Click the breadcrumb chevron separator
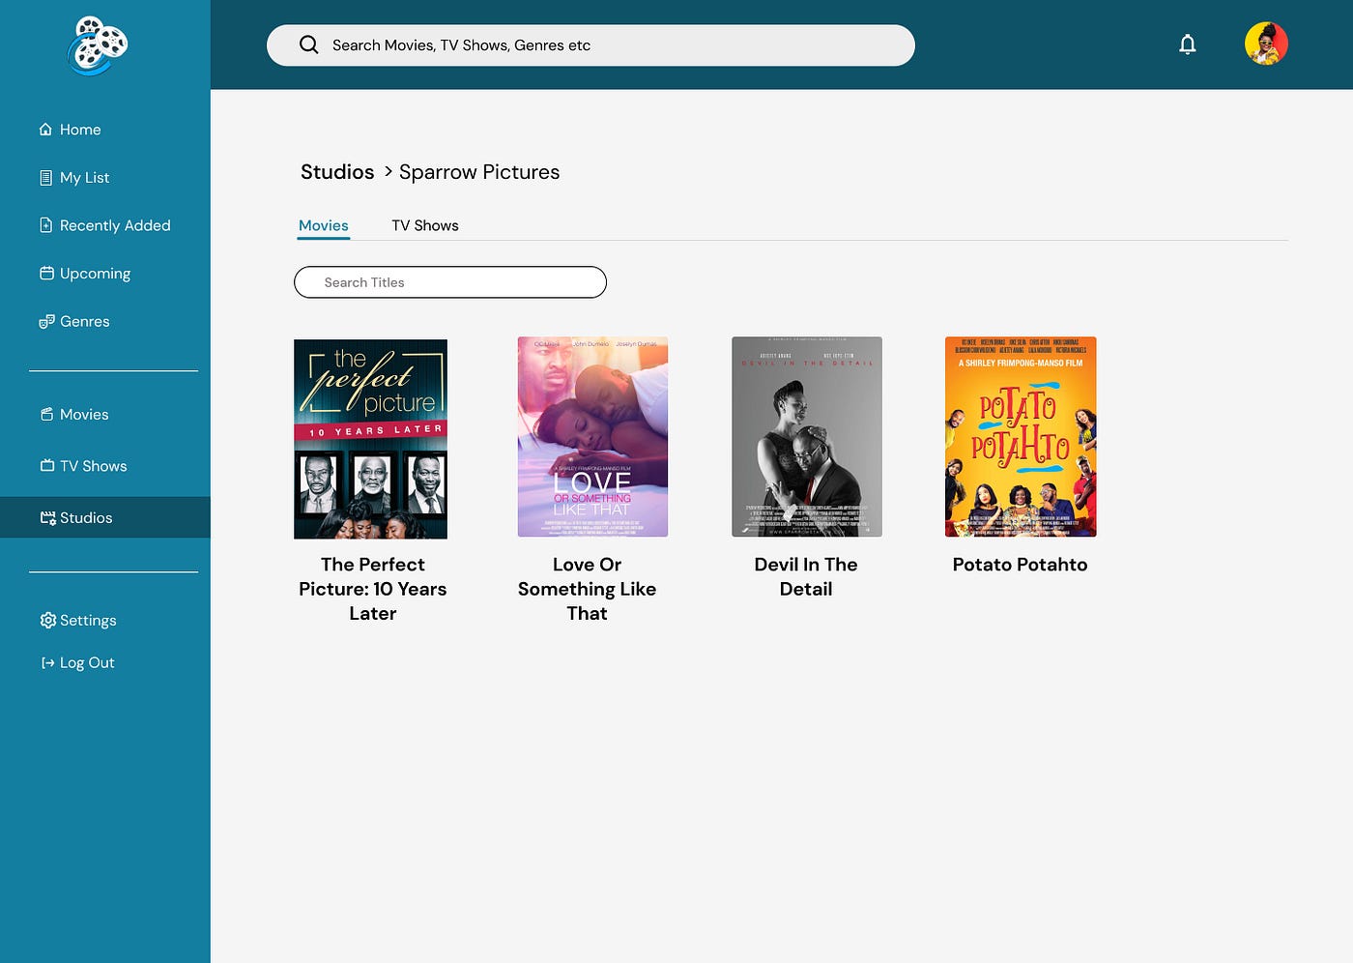1353x963 pixels. 389,171
